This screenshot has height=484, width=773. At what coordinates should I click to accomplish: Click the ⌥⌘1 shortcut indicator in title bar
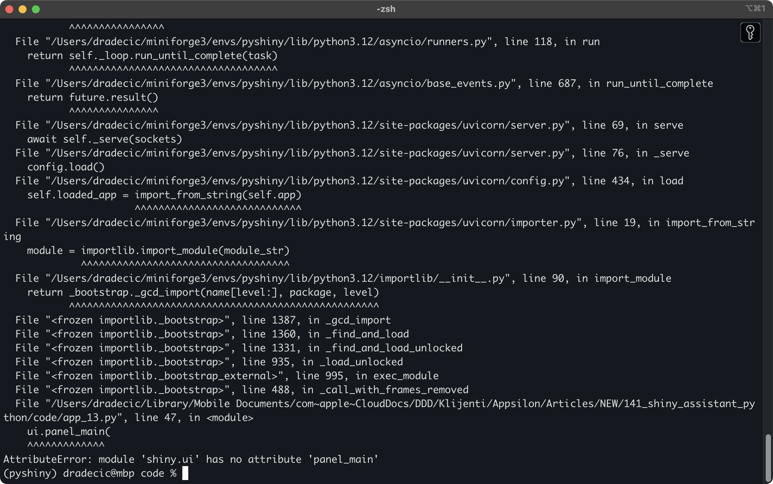click(755, 9)
